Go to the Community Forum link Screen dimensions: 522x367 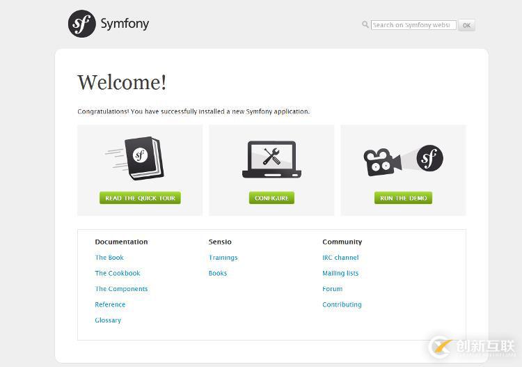[x=332, y=289]
